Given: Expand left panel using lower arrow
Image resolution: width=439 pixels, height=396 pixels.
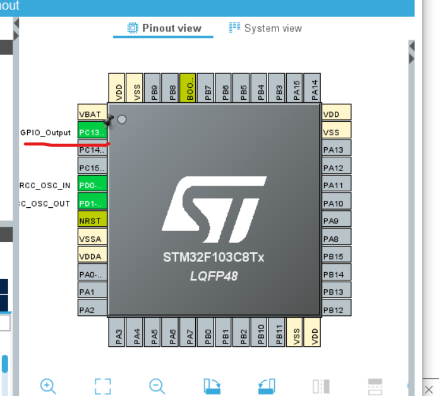Looking at the screenshot, I should 16,35.
